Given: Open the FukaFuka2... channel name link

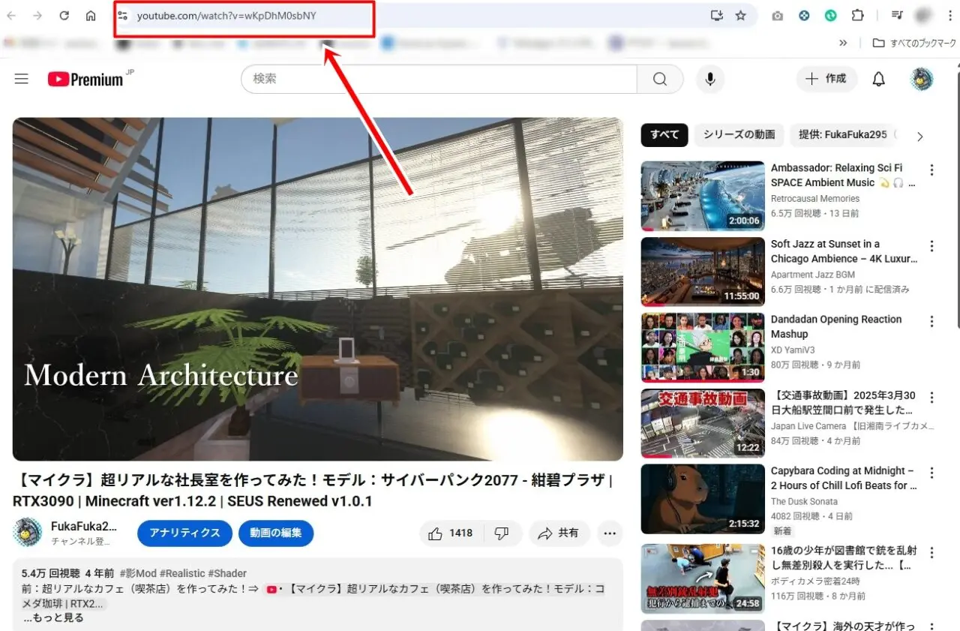Looking at the screenshot, I should (x=83, y=527).
